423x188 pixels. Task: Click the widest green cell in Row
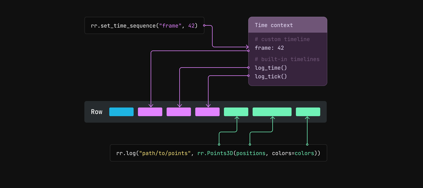pos(272,112)
